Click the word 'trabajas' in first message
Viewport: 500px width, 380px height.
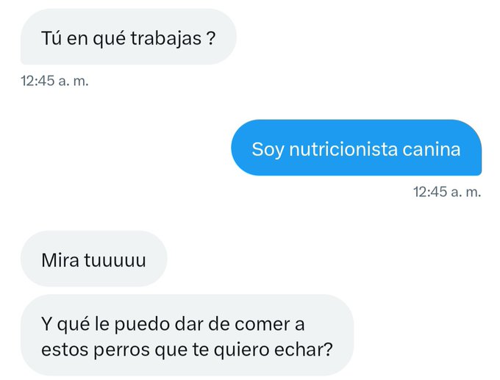166,38
